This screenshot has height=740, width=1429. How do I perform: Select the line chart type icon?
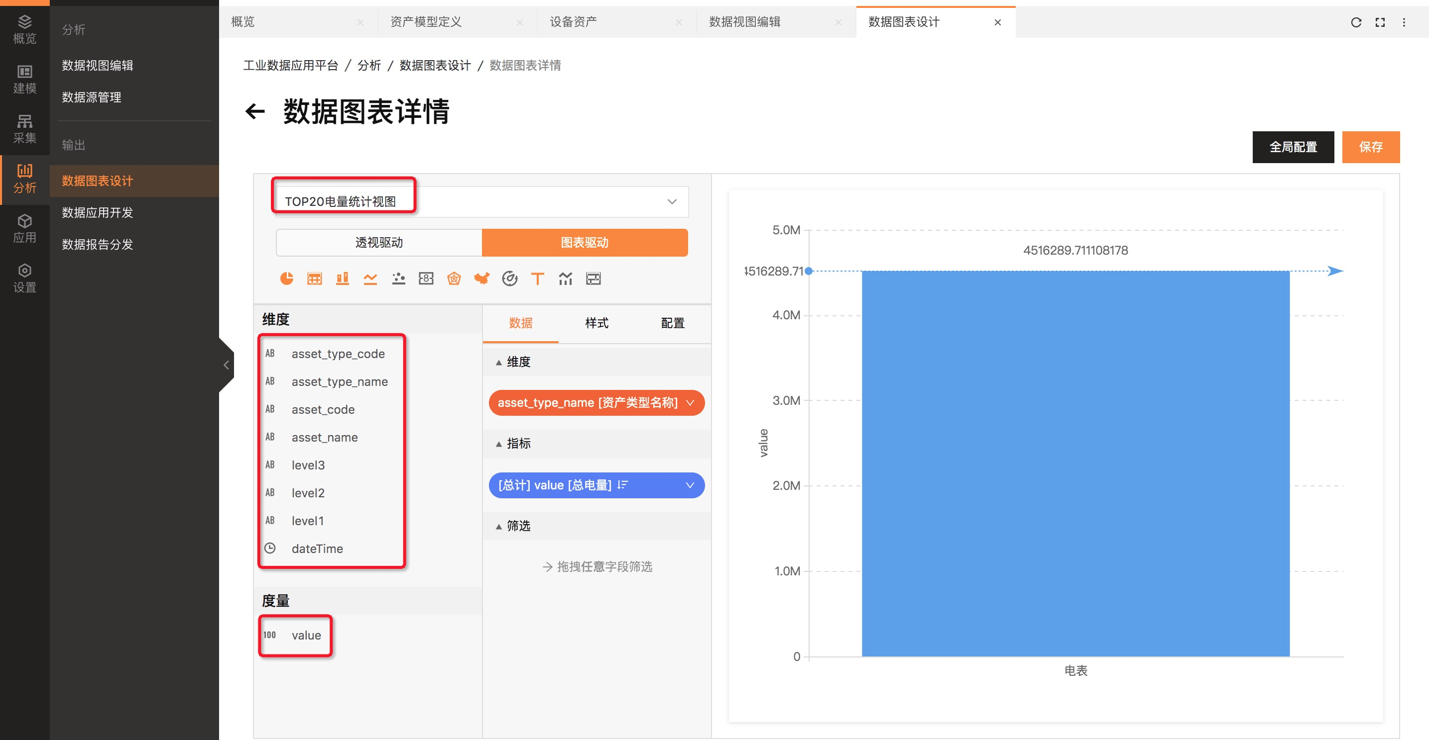370,278
